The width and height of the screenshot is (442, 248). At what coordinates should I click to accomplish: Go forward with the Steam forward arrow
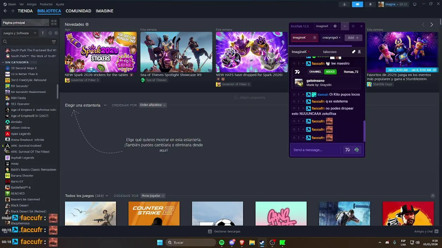(12, 11)
